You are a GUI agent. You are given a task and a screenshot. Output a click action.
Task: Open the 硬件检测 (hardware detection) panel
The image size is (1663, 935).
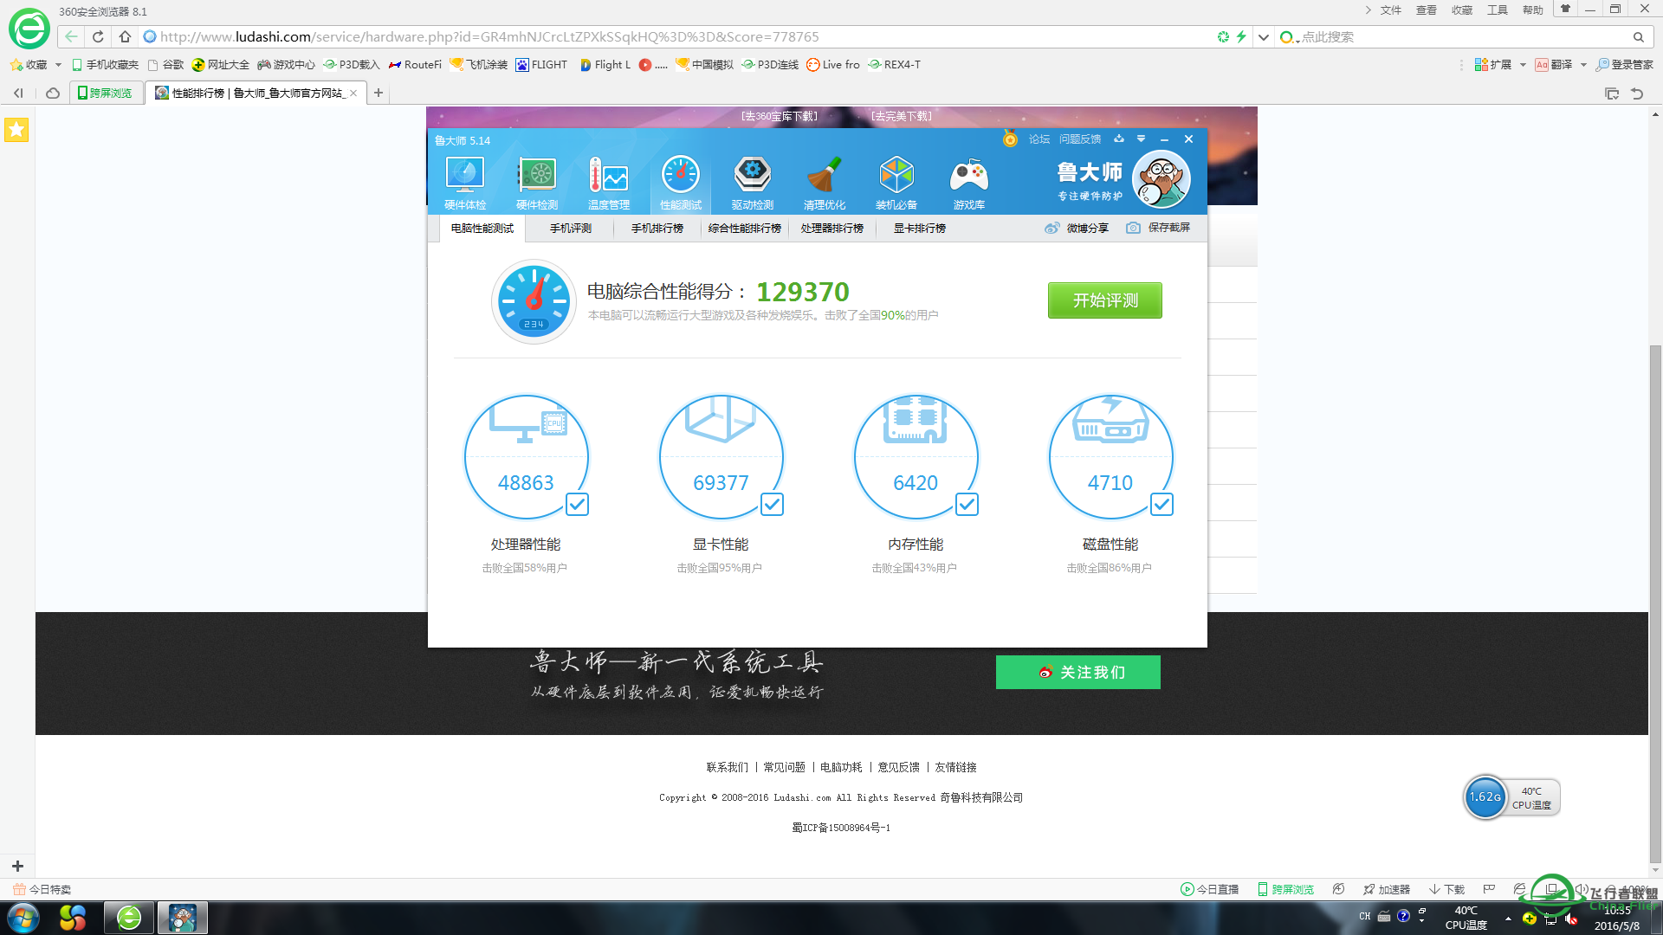[537, 179]
